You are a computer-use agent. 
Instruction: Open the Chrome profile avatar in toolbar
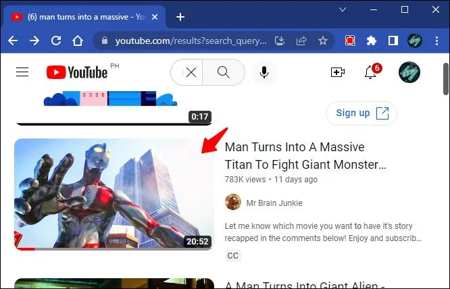[x=415, y=41]
